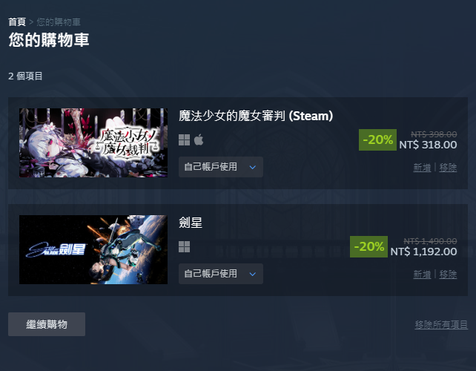Viewport: 476px width, 371px height.
Task: Open 劍星 Stellar Blade game thumbnail
Action: coord(93,250)
